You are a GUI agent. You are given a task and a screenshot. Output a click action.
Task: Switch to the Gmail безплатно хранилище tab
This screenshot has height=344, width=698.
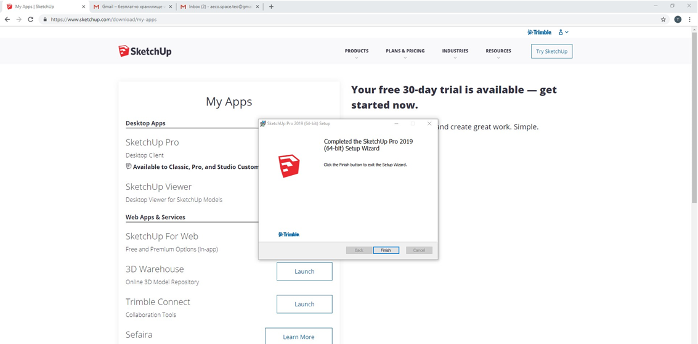(x=133, y=7)
